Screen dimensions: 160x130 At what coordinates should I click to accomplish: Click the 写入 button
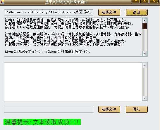(137, 109)
